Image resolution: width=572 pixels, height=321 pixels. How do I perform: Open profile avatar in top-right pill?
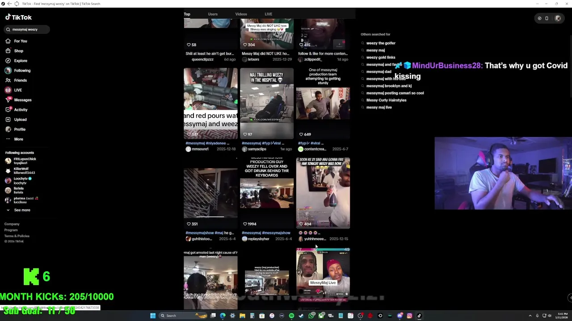(x=558, y=18)
